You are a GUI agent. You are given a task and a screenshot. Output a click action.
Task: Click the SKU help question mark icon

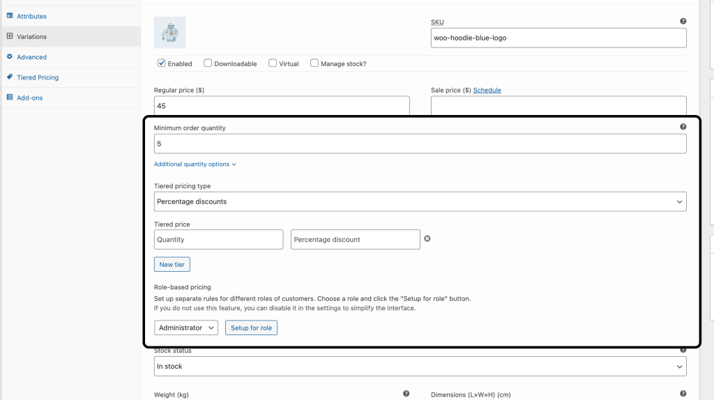click(683, 22)
